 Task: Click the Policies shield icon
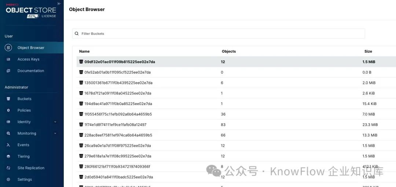coord(8,110)
